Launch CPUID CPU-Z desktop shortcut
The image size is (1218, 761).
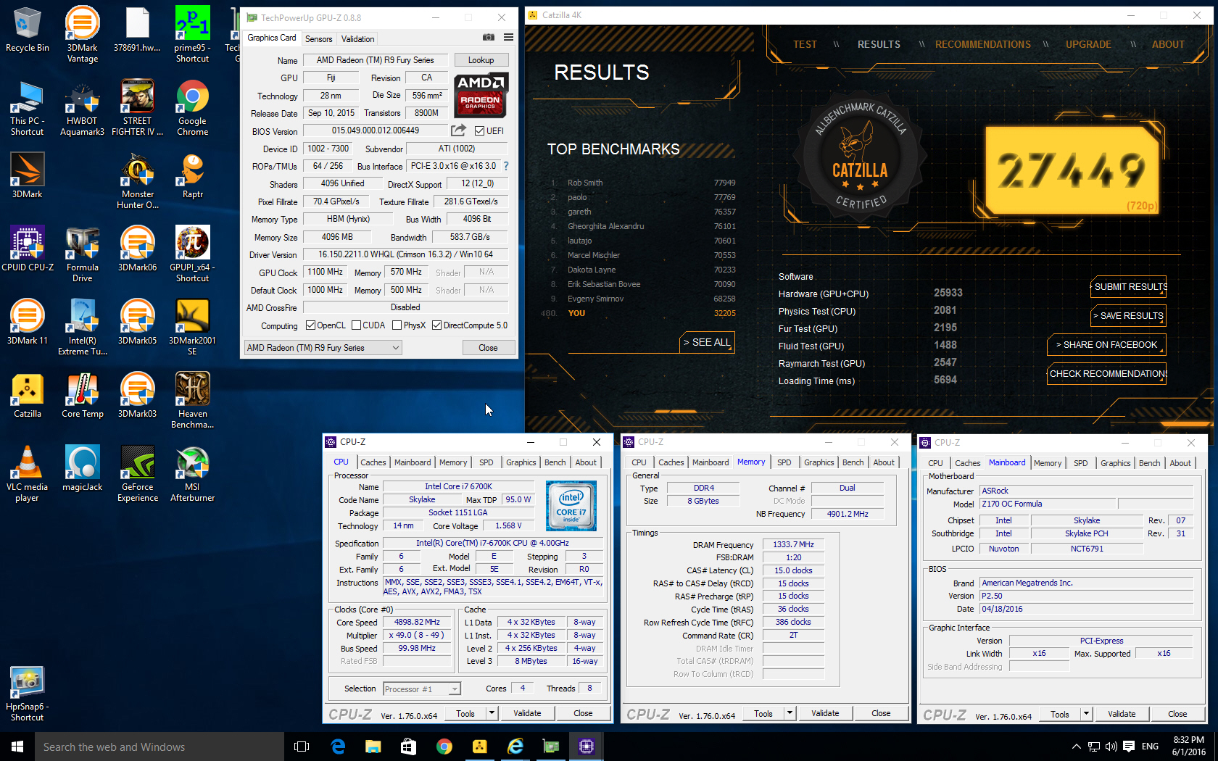(28, 248)
